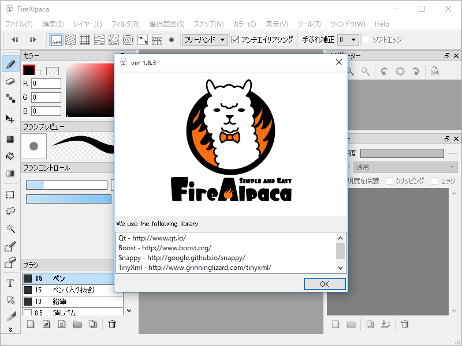Viewport: 462px width, 346px height.
Task: Select the Move tool
Action: 10,119
